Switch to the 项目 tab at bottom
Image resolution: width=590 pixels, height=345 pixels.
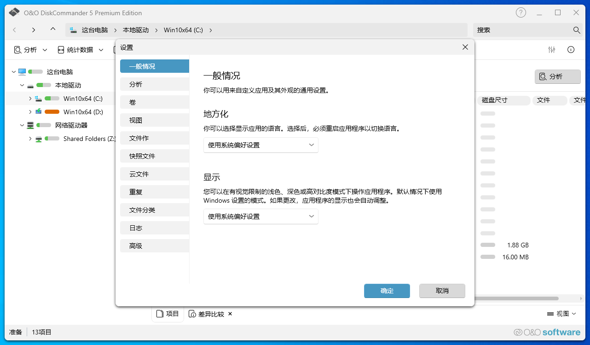[168, 313]
